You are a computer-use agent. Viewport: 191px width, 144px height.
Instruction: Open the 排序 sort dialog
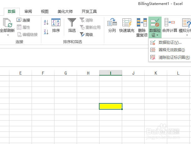[56, 25]
